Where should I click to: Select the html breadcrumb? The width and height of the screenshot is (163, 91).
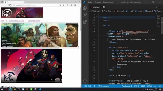[x=130, y=11]
